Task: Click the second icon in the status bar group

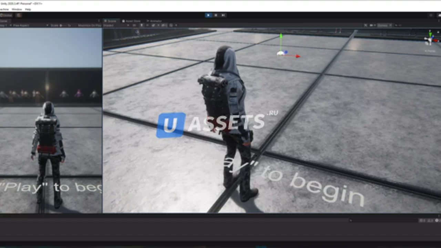Action: pos(429,220)
